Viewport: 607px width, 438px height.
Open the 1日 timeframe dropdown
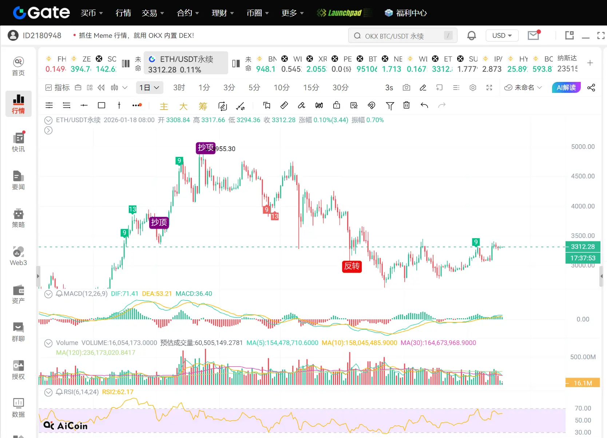[x=149, y=87]
